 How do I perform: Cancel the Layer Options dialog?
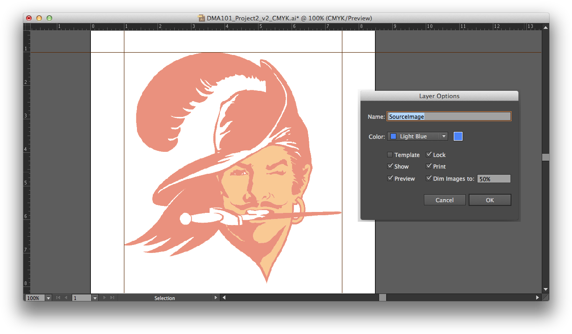point(444,200)
